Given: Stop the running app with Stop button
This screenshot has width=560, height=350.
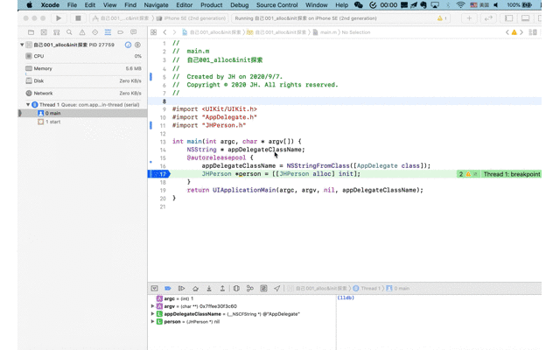Looking at the screenshot, I should [78, 18].
